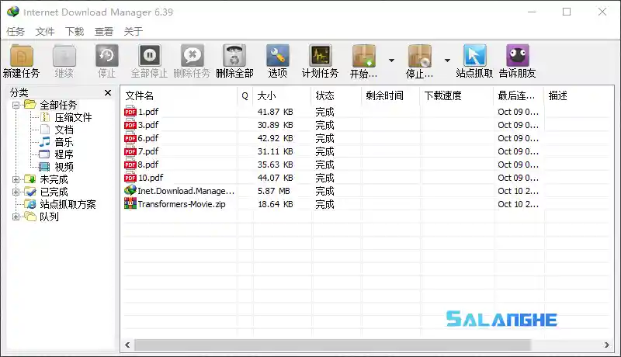Click the 删除全部 (delete all) trash icon
This screenshot has width=621, height=357.
coord(234,56)
